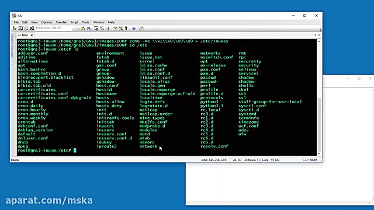This screenshot has width=374, height=210.
Task: Click the 'staff-group-for-usr-local' entry
Action: click(x=270, y=101)
